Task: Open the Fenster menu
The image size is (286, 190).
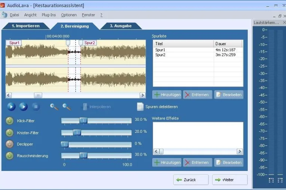Action: click(89, 15)
